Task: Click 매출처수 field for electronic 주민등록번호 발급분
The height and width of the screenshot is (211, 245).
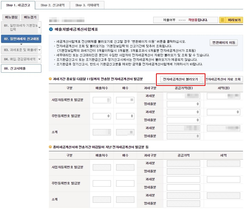Action: 102,116
